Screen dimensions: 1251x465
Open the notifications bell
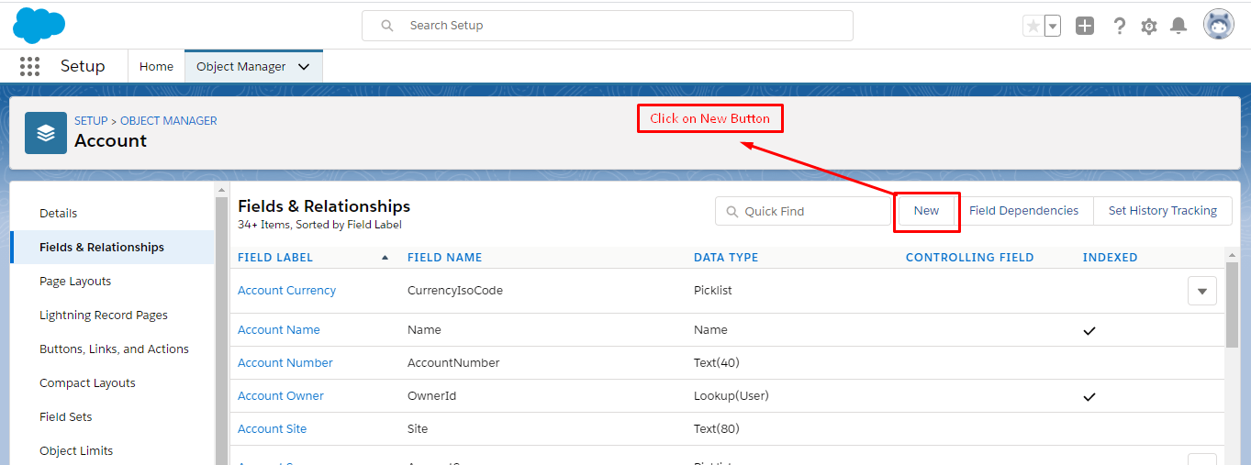tap(1178, 26)
